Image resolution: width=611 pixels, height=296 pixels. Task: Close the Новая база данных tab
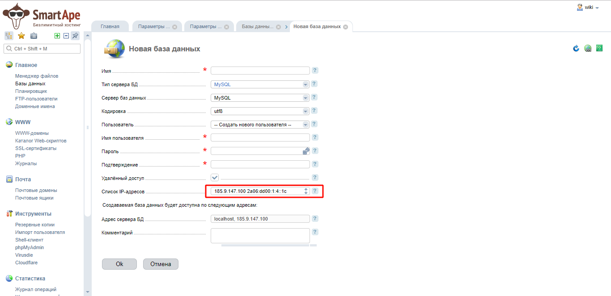(345, 26)
